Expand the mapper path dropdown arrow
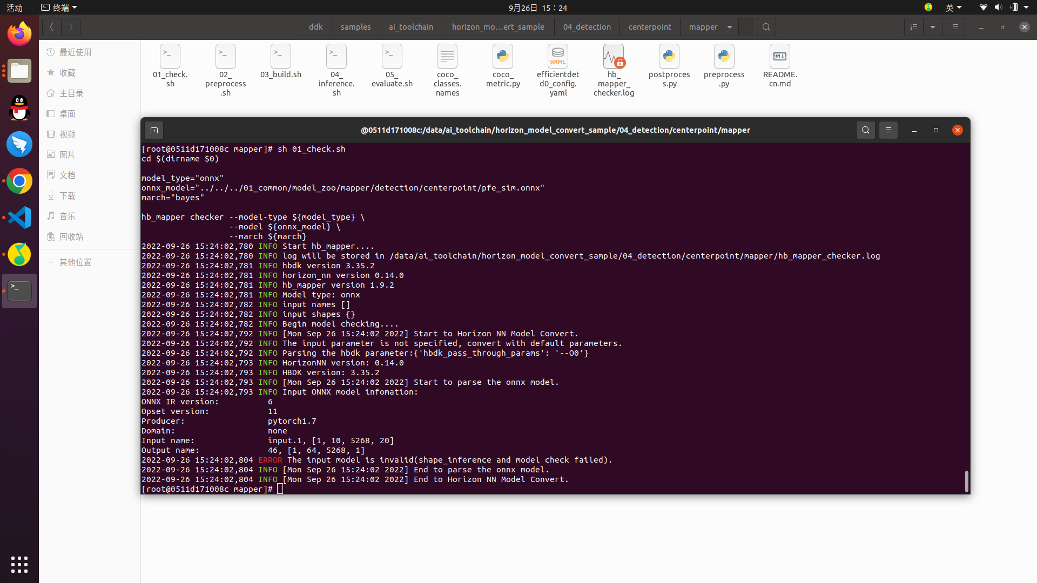This screenshot has width=1037, height=583. pos(730,27)
